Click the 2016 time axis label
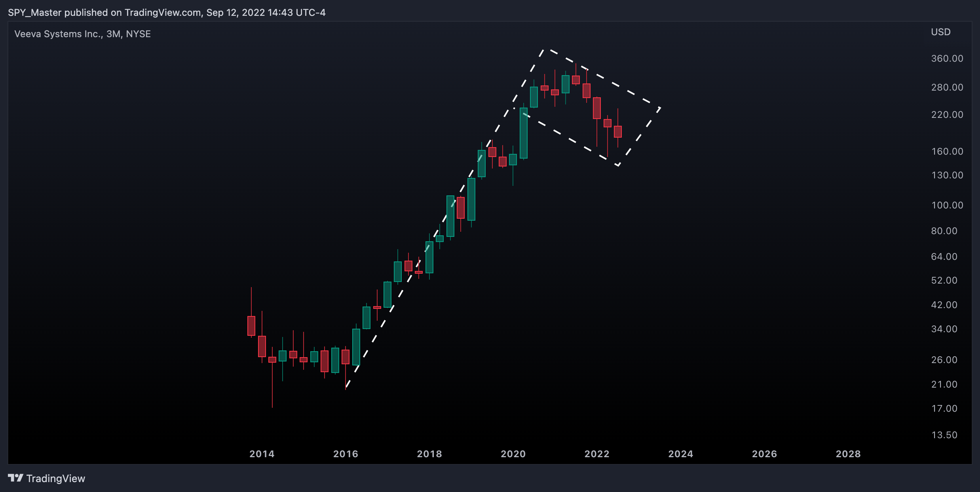The height and width of the screenshot is (492, 980). [346, 454]
